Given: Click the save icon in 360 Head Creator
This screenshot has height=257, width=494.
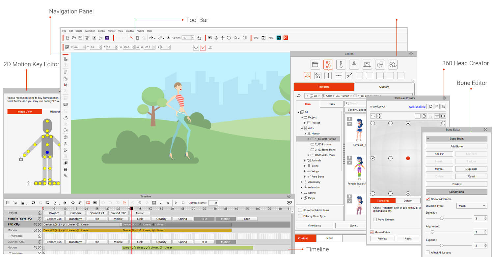Looking at the screenshot, I should [x=437, y=107].
